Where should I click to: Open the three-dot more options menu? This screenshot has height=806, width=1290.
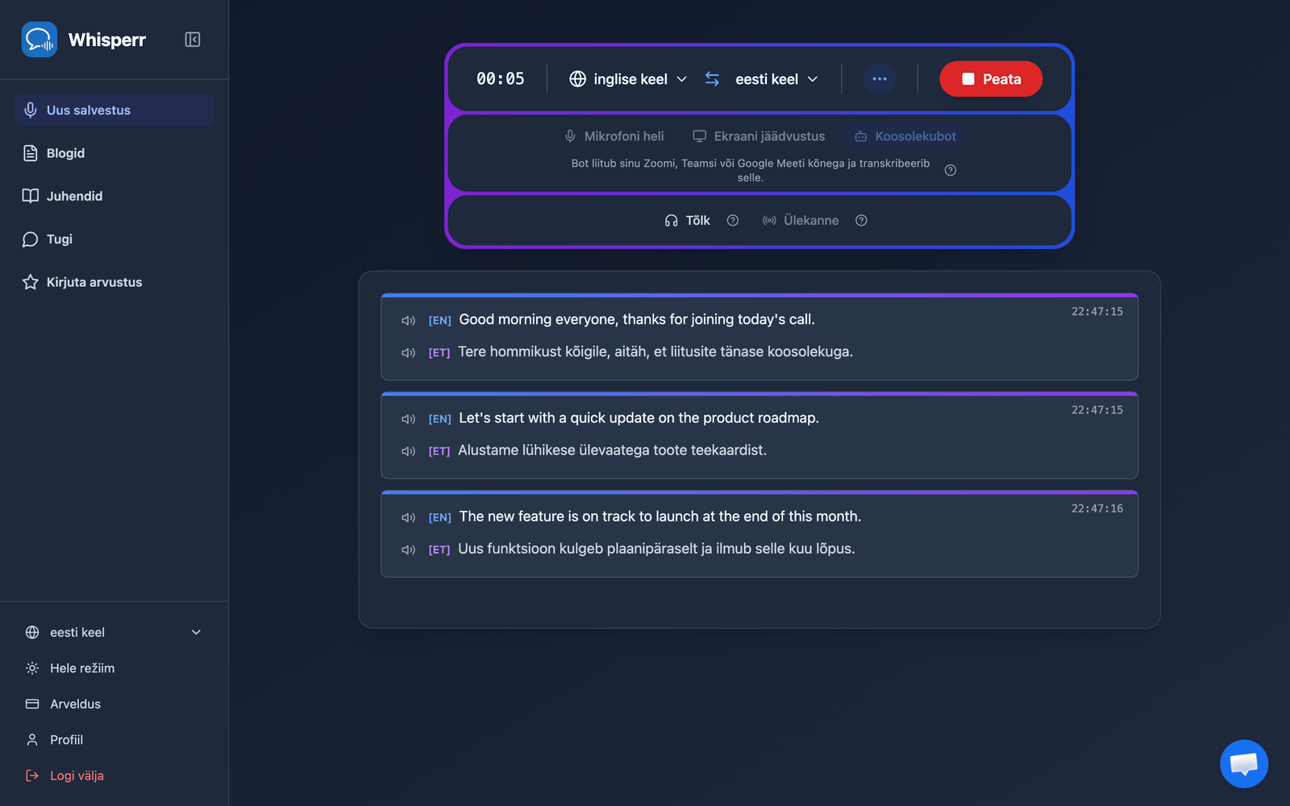click(880, 79)
